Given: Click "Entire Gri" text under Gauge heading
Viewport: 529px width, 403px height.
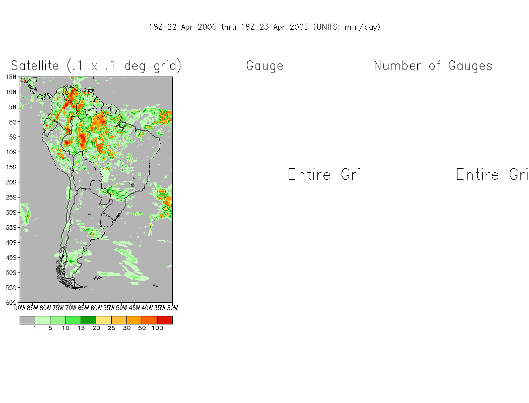Looking at the screenshot, I should tap(324, 174).
